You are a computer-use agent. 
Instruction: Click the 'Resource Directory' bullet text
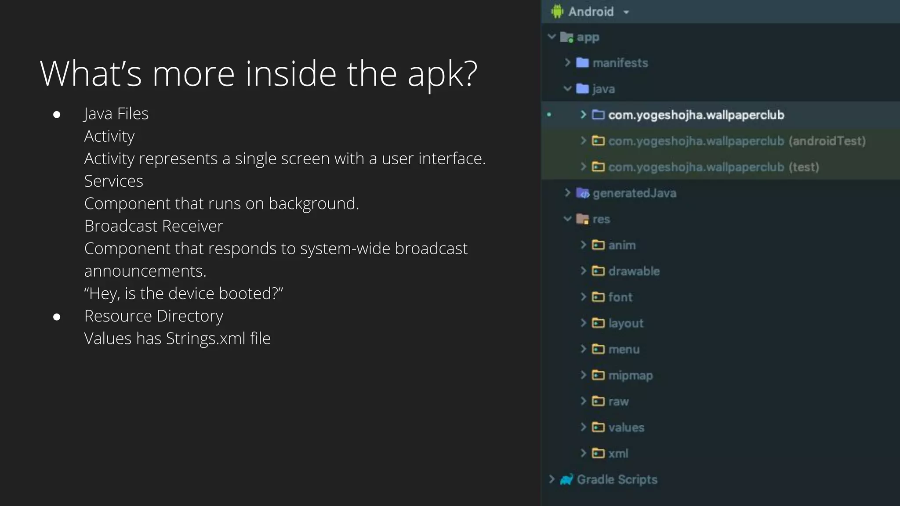[x=153, y=316]
